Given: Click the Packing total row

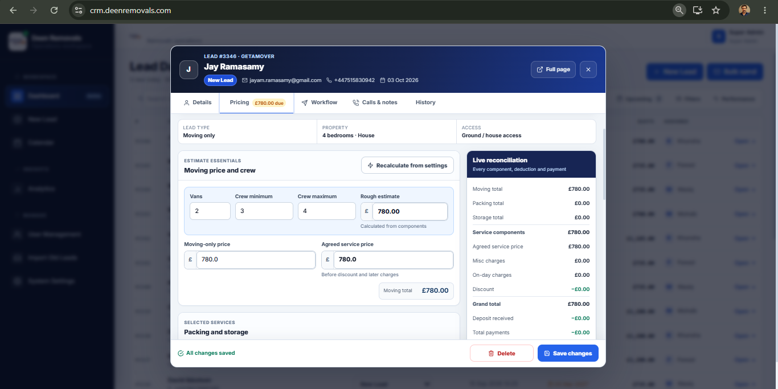Looking at the screenshot, I should pos(531,203).
